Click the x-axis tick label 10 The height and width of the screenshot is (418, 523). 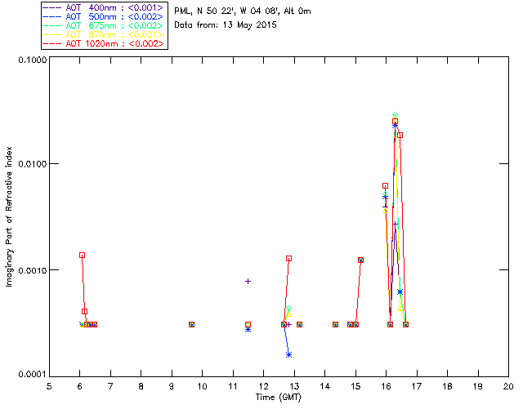pyautogui.click(x=202, y=387)
